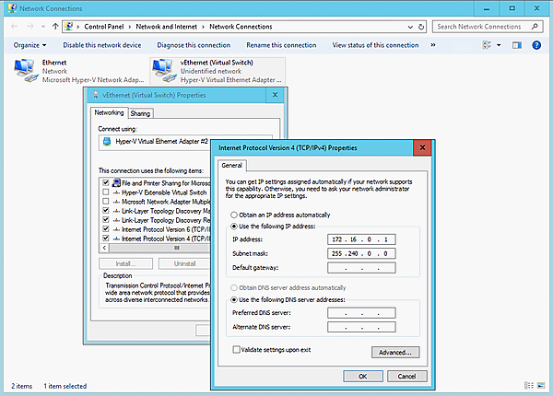The image size is (553, 396).
Task: Click OK in the IPv4 Properties dialog
Action: (x=362, y=376)
